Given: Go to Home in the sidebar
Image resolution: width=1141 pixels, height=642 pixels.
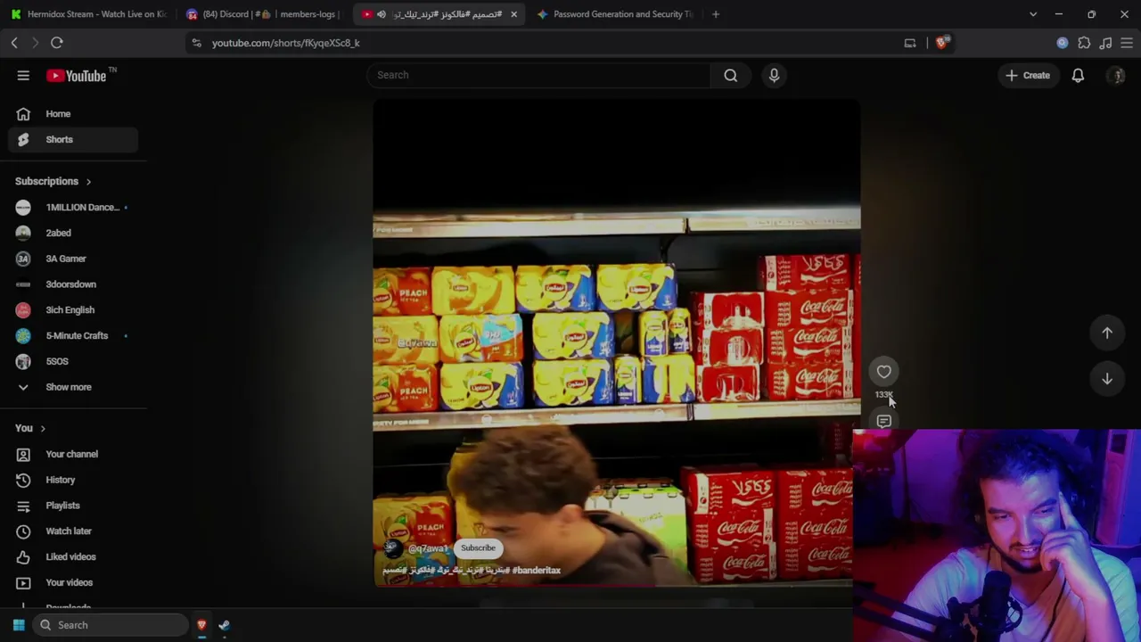Looking at the screenshot, I should [73, 114].
